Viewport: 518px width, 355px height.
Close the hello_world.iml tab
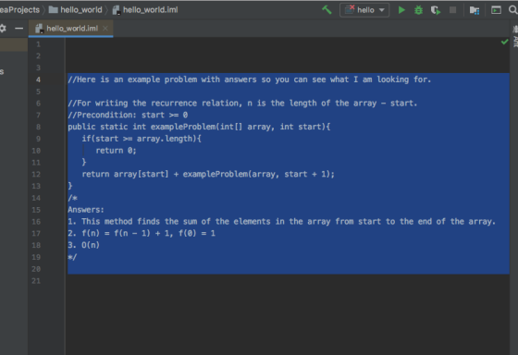[105, 29]
